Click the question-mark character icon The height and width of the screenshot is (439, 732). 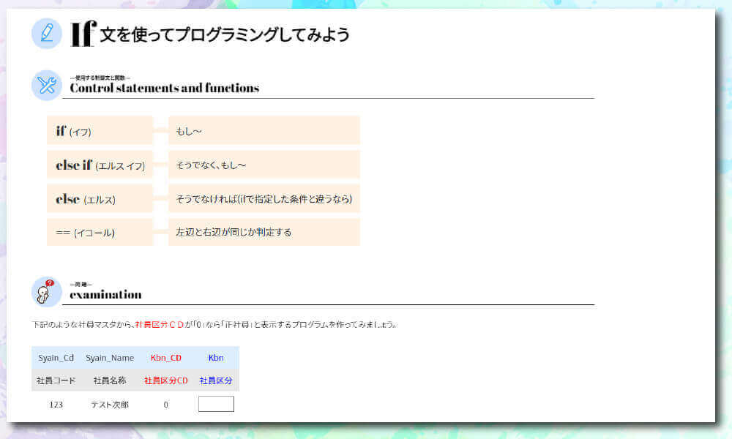pyautogui.click(x=47, y=292)
